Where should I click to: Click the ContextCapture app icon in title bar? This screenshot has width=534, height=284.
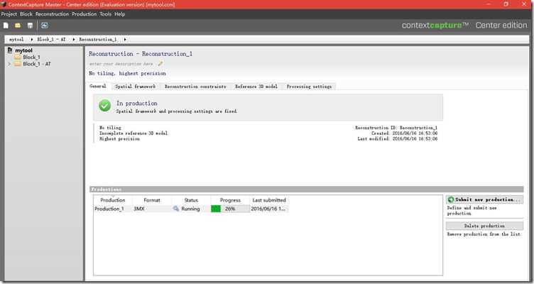pyautogui.click(x=4, y=4)
